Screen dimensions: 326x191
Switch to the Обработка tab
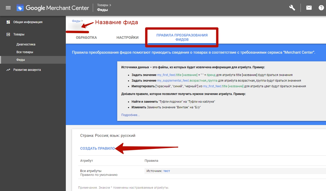(86, 37)
